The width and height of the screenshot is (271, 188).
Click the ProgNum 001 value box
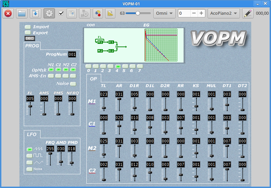(72, 55)
